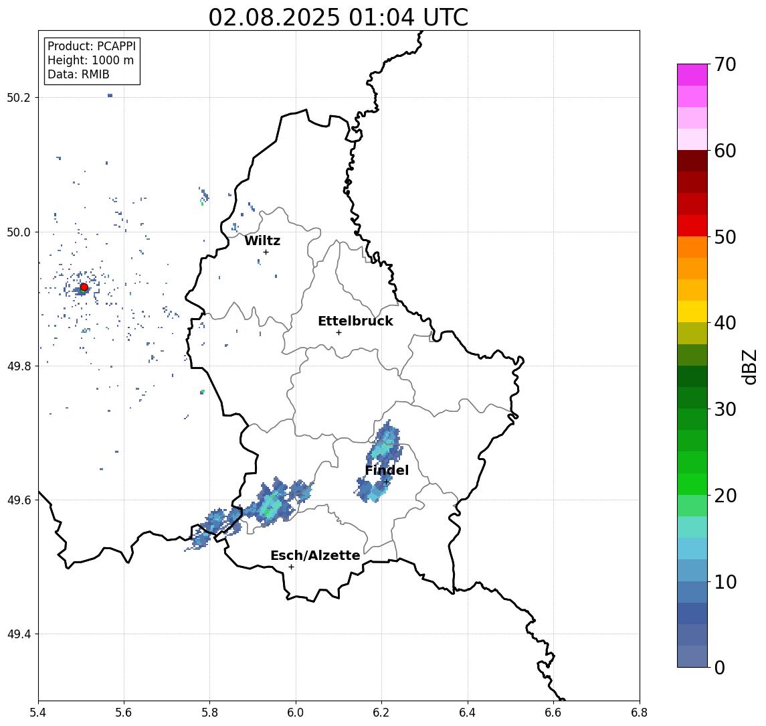Click the longitude label 5.4

tap(39, 713)
